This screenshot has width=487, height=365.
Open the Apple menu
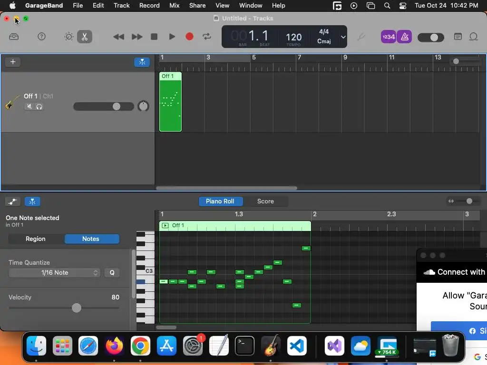coord(12,5)
